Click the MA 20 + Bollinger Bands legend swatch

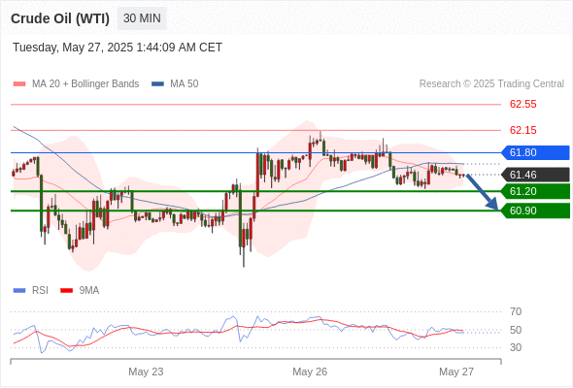tap(19, 84)
